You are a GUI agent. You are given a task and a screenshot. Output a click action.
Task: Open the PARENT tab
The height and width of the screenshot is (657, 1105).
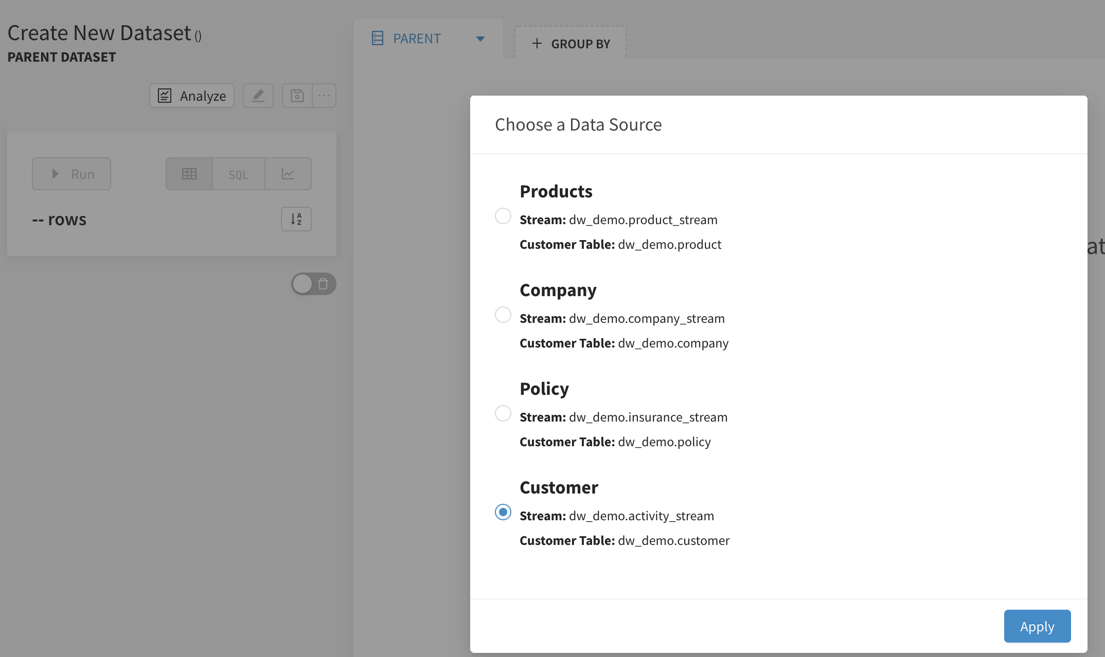(417, 39)
